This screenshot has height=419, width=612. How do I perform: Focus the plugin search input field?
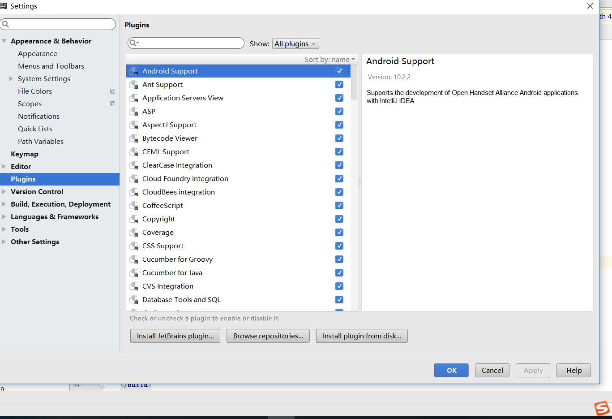pos(186,43)
